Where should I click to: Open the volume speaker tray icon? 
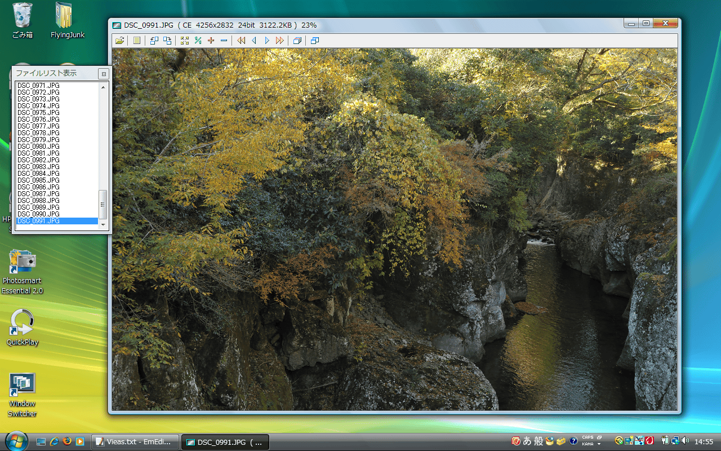[685, 441]
